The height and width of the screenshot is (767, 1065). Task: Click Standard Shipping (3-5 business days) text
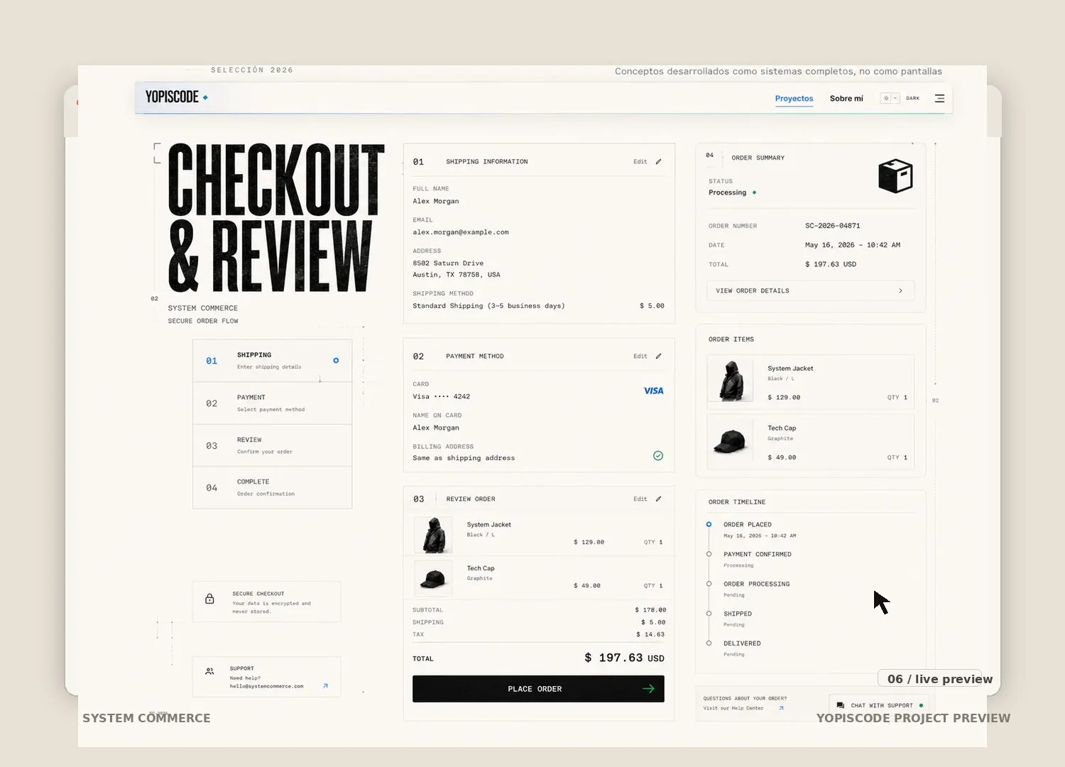(x=488, y=306)
